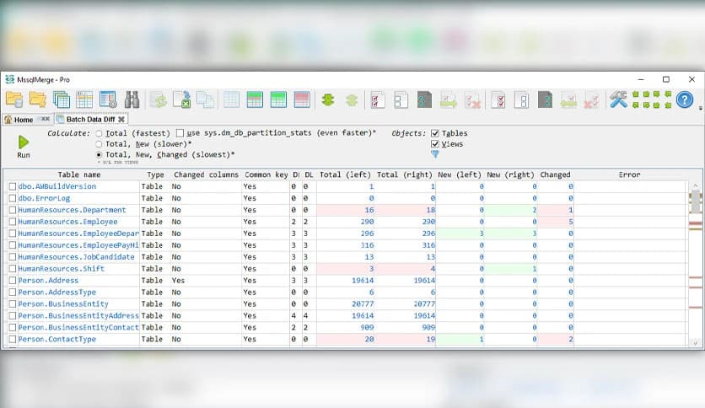Uncheck the Tables objects checkbox

pyautogui.click(x=435, y=133)
